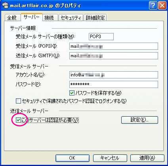Image resolution: width=168 pixels, height=166 pixels.
Task: Switch to the 全般 tab
Action: [12, 18]
